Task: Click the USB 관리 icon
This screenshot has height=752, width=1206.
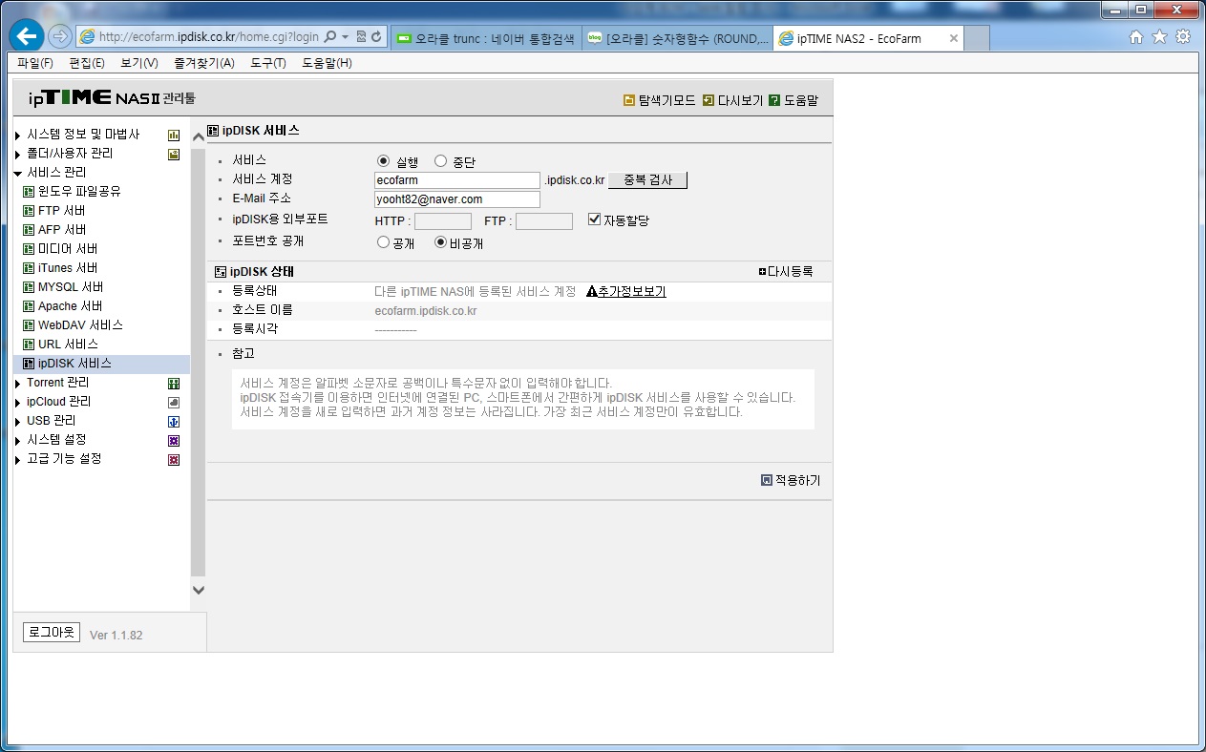Action: (174, 422)
